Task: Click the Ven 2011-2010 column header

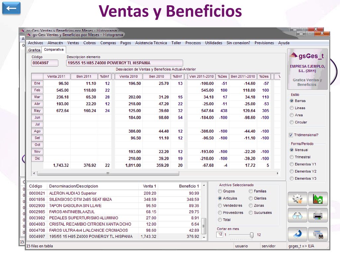Action: [x=202, y=77]
